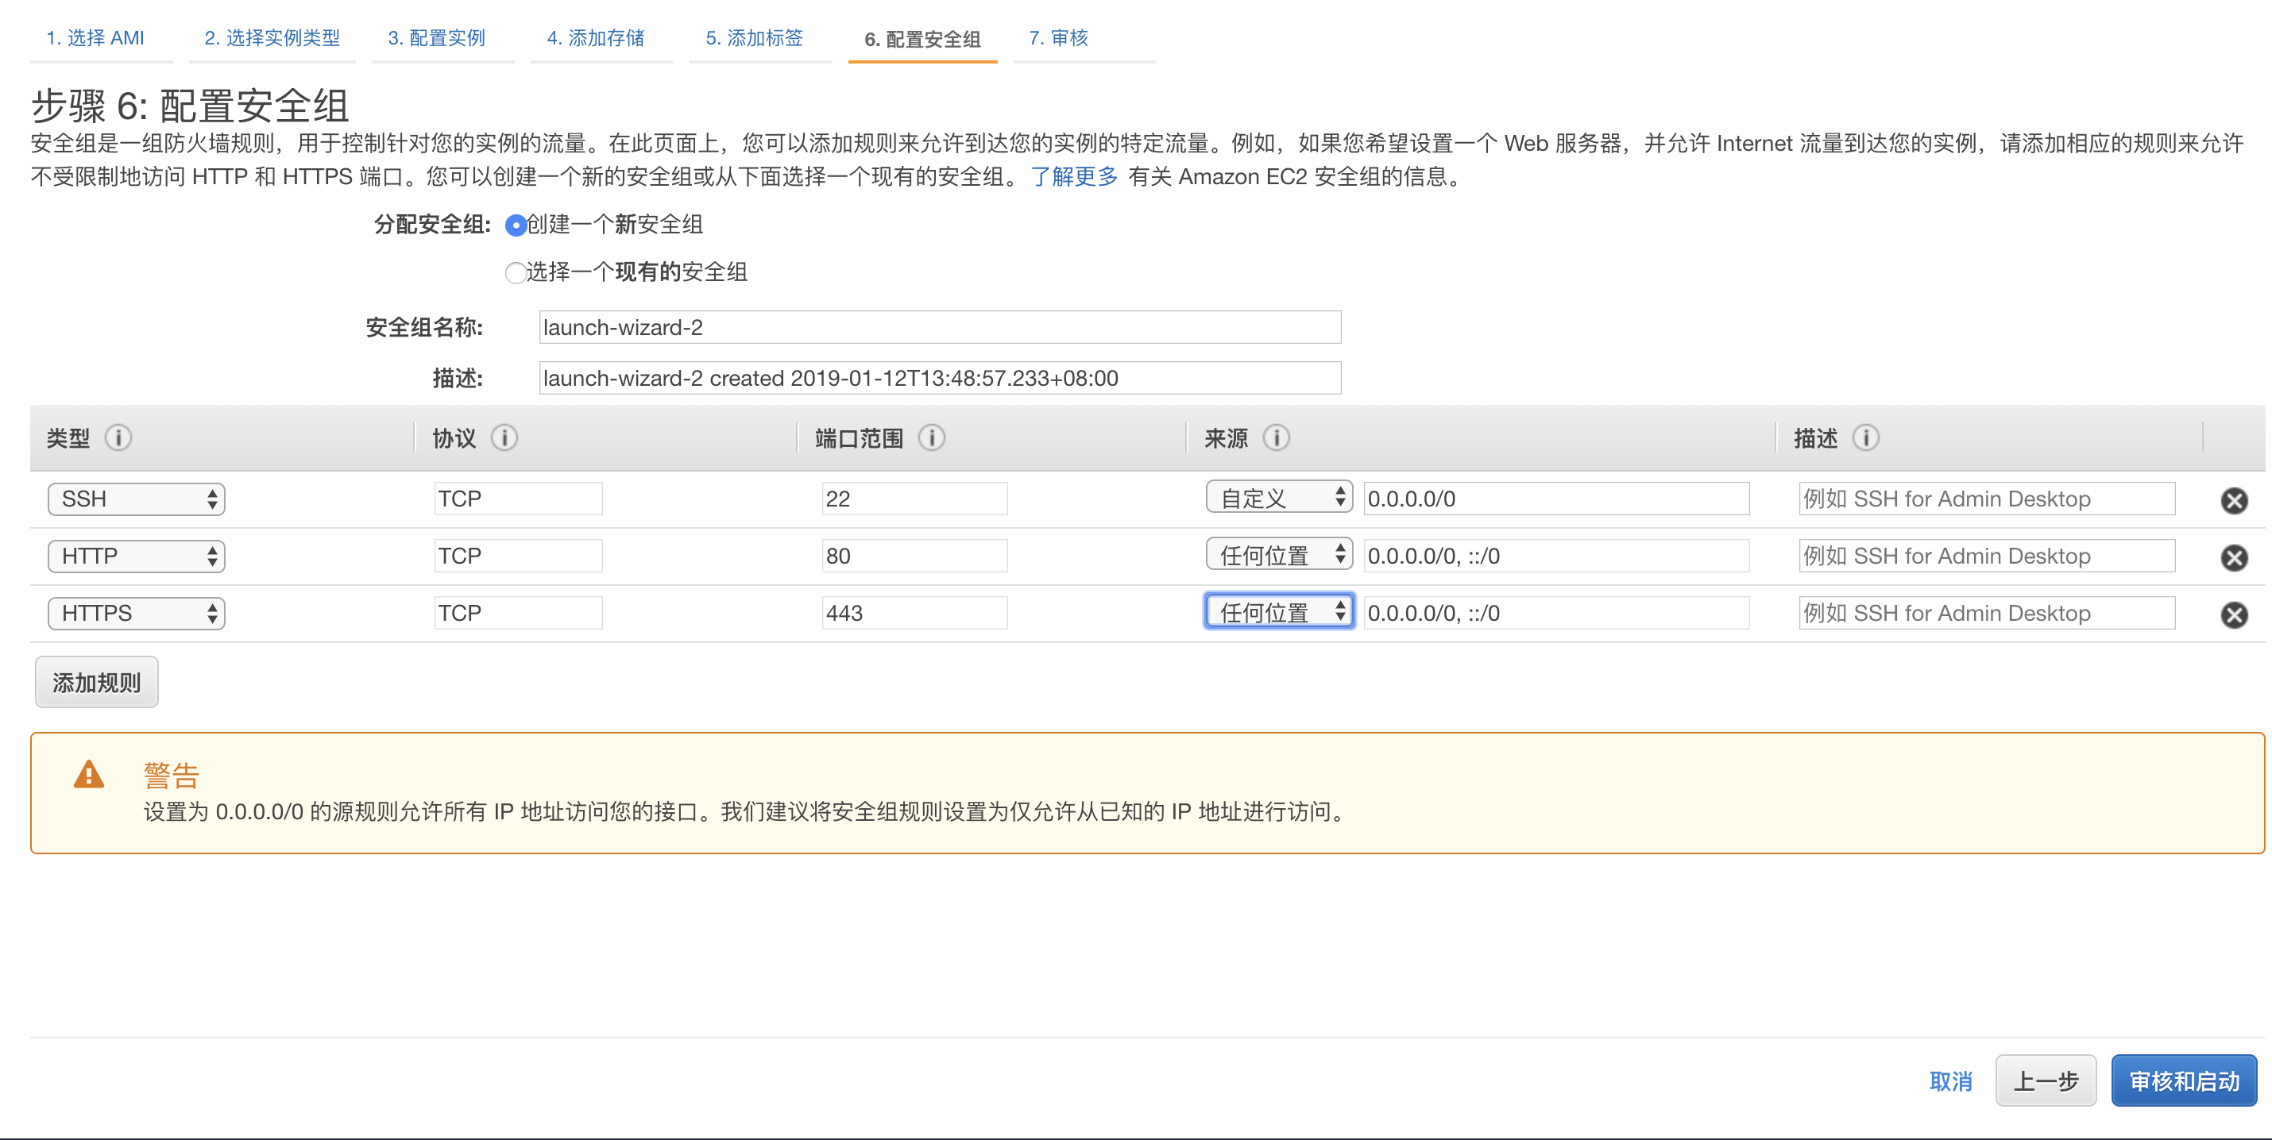Screen dimensions: 2272x1140
Task: Switch to 4. 添加存储 tab
Action: [595, 38]
